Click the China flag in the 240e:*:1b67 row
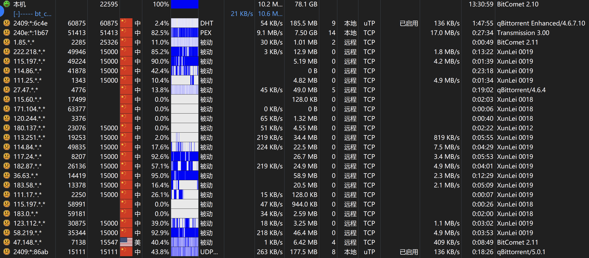Viewport: 589px width, 258px height. point(126,33)
